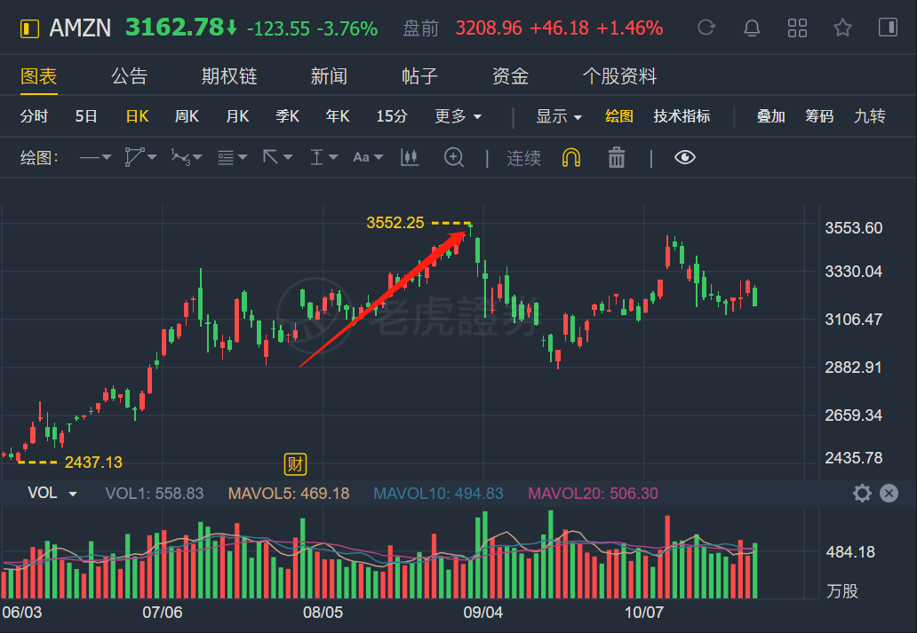The width and height of the screenshot is (917, 633).
Task: Close the VOL indicator panel
Action: coord(889,494)
